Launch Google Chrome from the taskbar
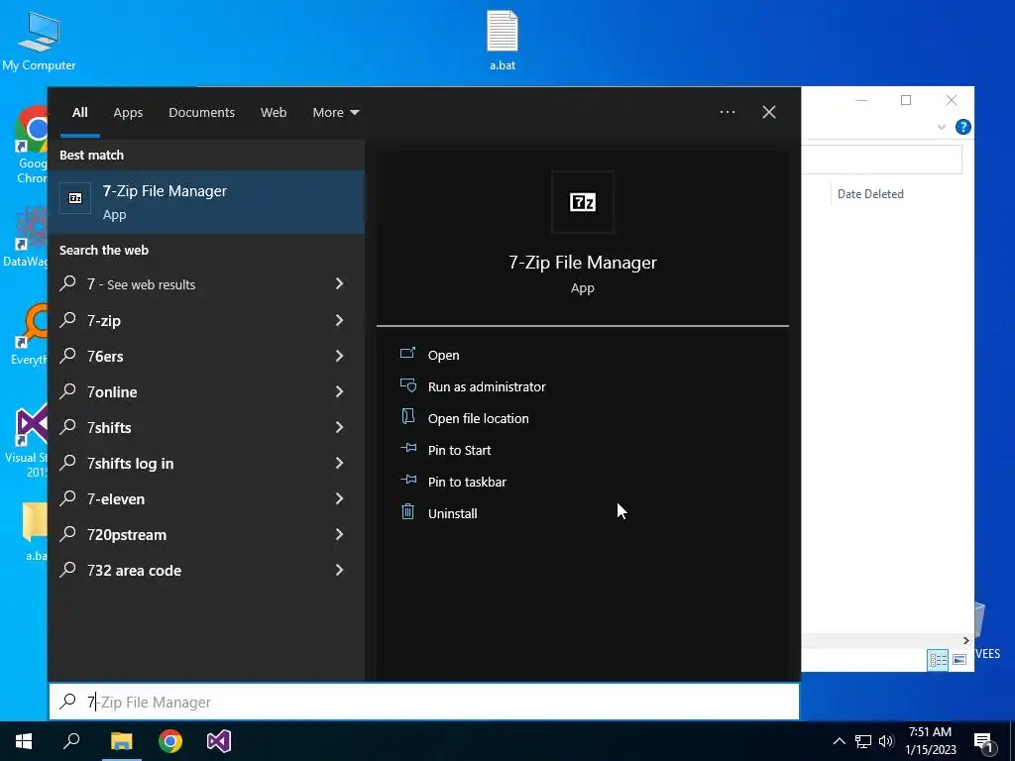This screenshot has width=1015, height=761. coord(170,741)
